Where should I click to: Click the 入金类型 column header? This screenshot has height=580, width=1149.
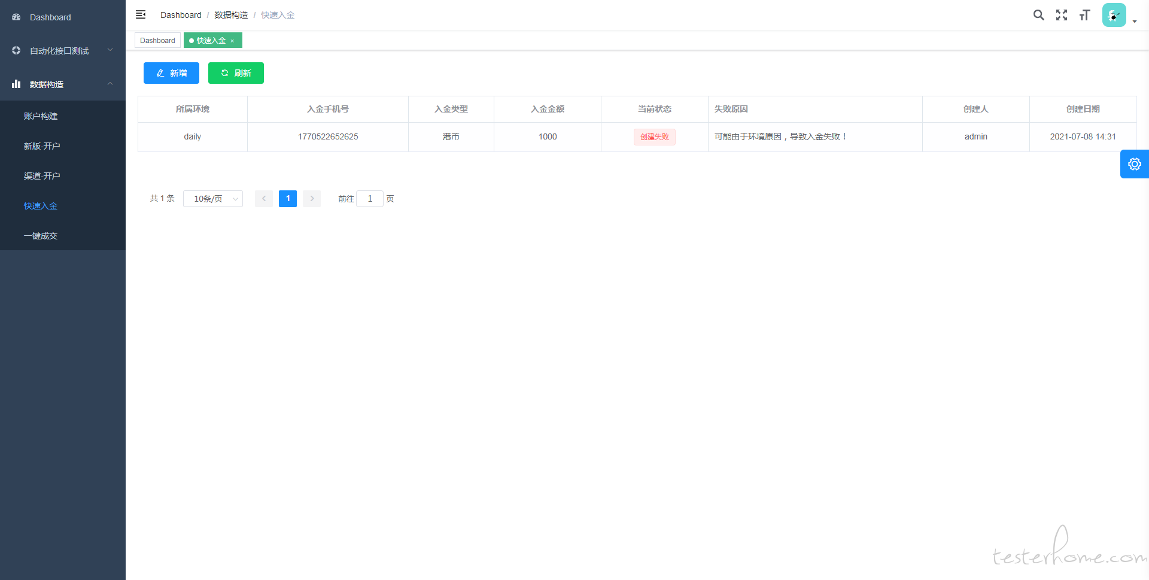click(451, 109)
